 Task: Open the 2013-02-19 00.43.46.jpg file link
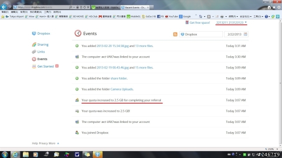tap(113, 68)
